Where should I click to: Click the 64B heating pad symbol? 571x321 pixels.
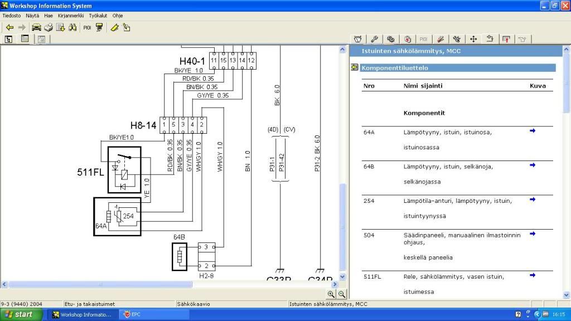[180, 256]
